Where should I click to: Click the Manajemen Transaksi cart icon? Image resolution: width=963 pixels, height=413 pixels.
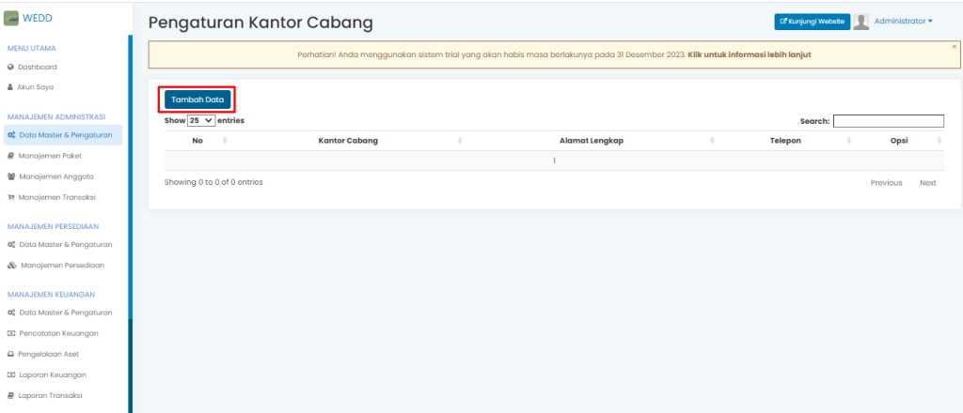(10, 197)
